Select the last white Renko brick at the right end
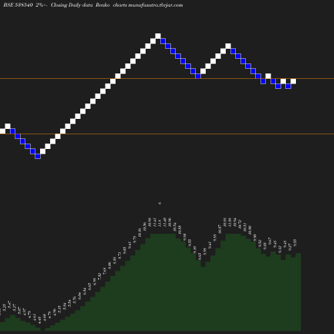 point(293,81)
